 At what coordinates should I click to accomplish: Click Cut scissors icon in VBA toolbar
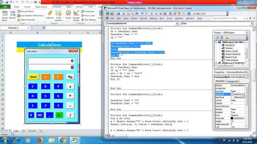click(124, 14)
